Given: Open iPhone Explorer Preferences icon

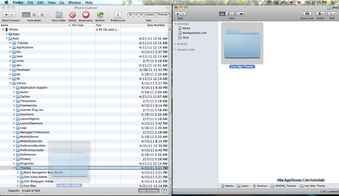Looking at the screenshot, I should [x=118, y=15].
